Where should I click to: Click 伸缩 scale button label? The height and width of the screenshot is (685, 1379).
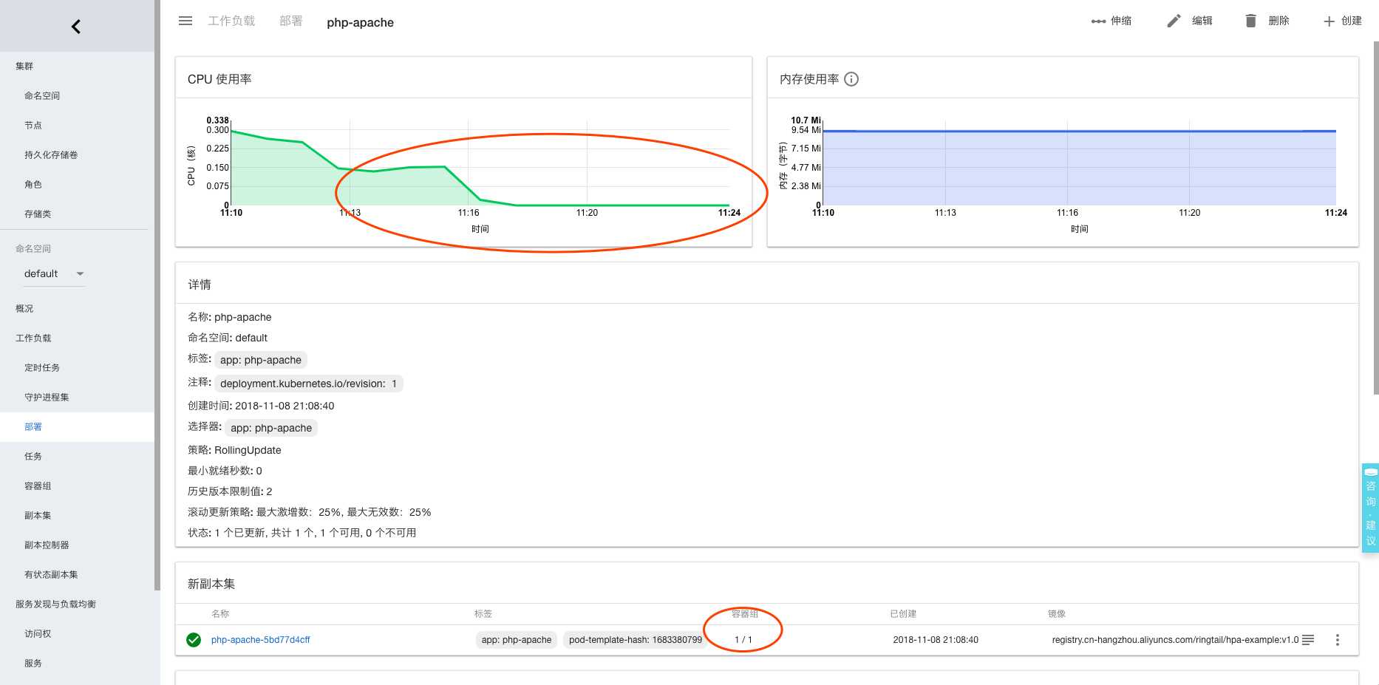coord(1121,21)
